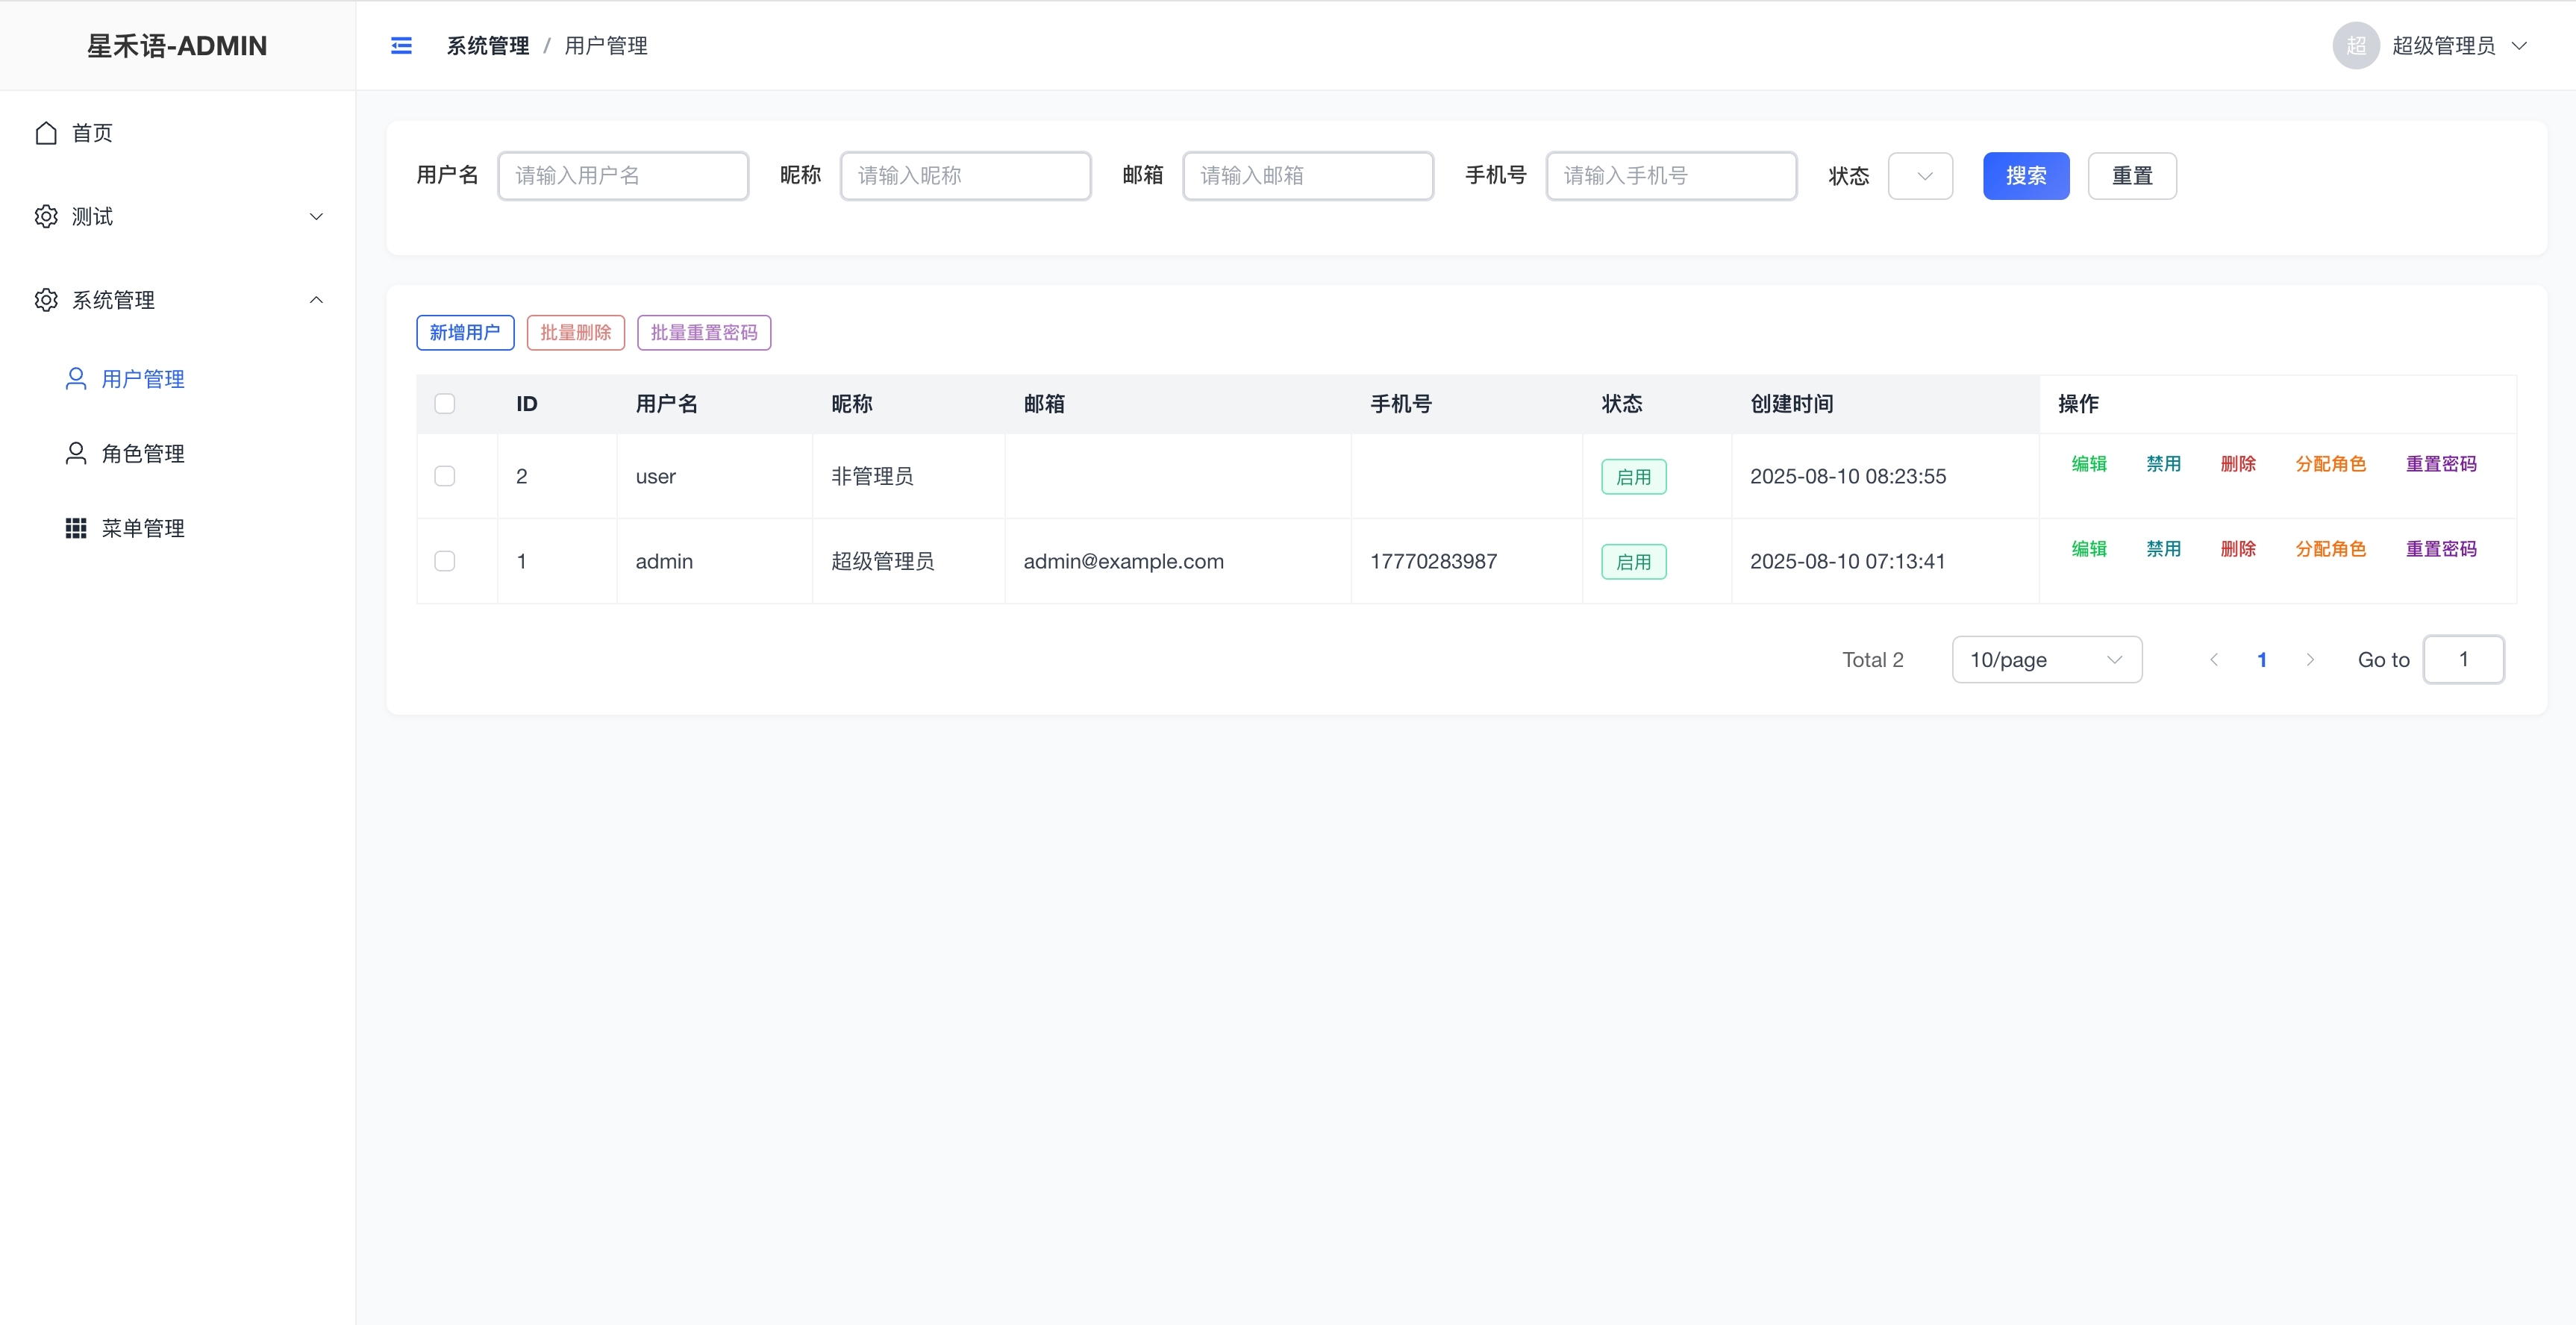
Task: Click the blue 搜索 button
Action: click(x=2026, y=176)
